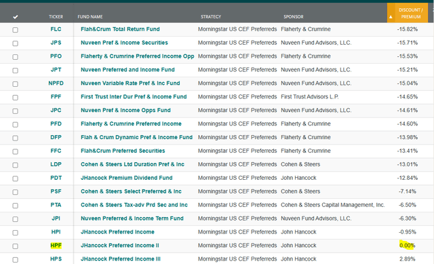This screenshot has width=434, height=264.
Task: Check the box for HPI row
Action: (15, 232)
